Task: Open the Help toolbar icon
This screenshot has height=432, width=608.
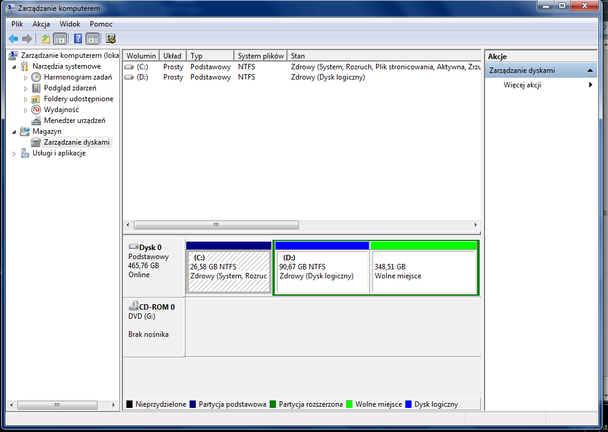Action: click(78, 39)
